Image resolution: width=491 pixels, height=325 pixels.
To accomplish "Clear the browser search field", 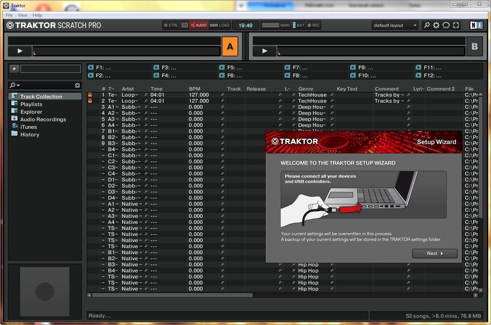I will click(x=77, y=86).
